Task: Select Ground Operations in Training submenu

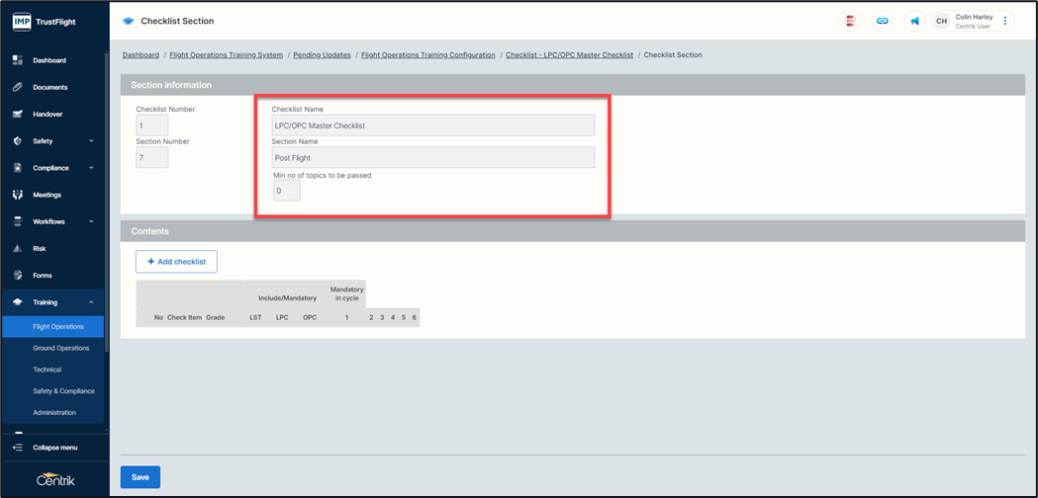Action: [x=60, y=348]
